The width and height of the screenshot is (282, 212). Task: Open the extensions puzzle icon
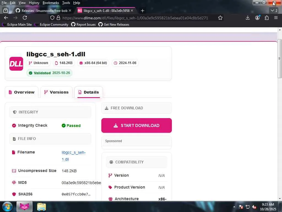pos(267,18)
